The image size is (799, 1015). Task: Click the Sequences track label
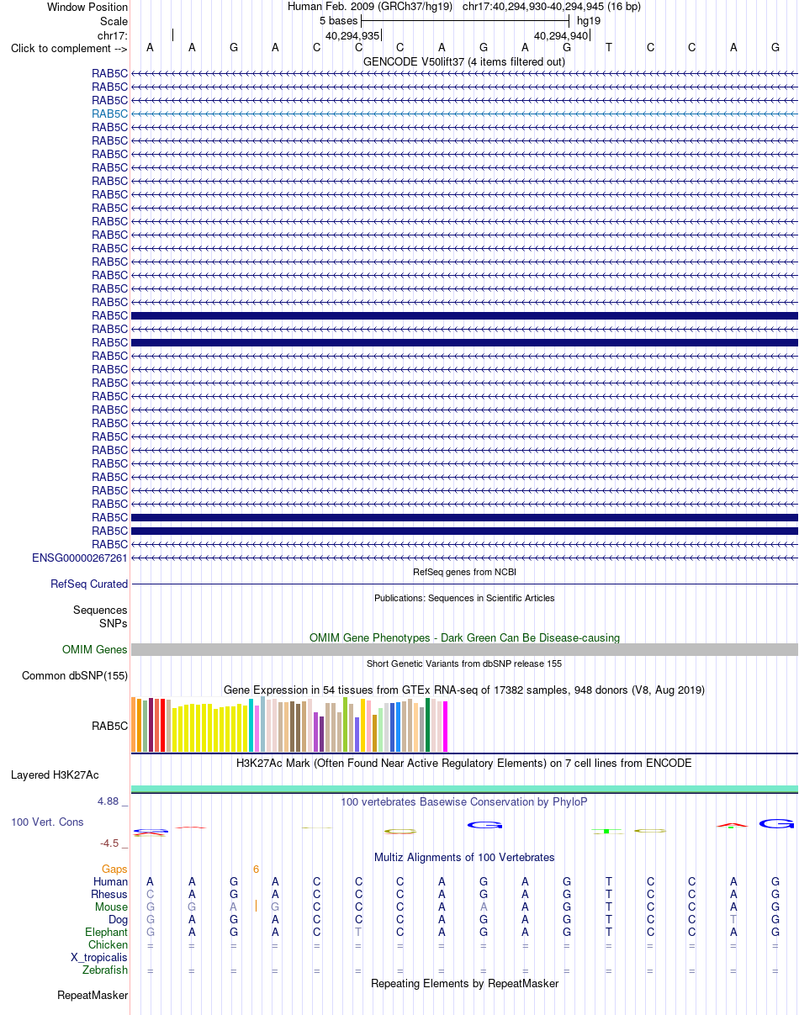coord(100,611)
